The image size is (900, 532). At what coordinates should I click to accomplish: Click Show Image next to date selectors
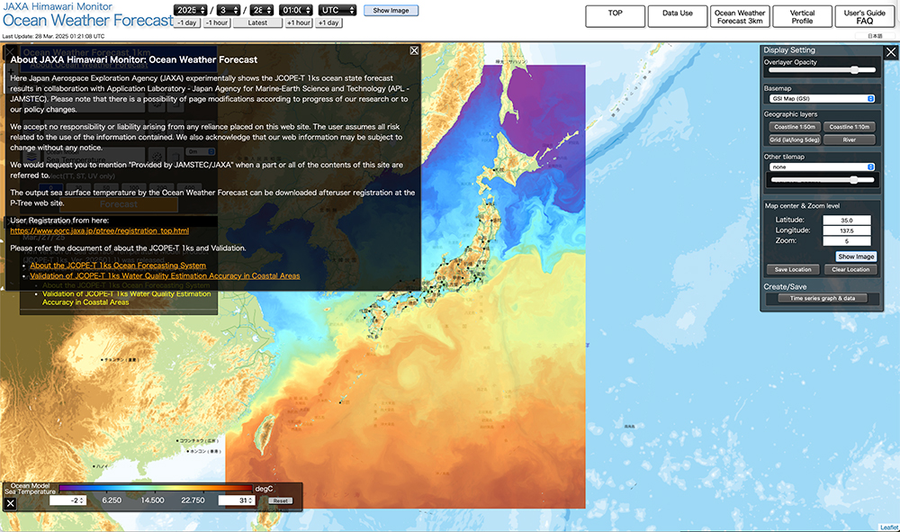391,10
